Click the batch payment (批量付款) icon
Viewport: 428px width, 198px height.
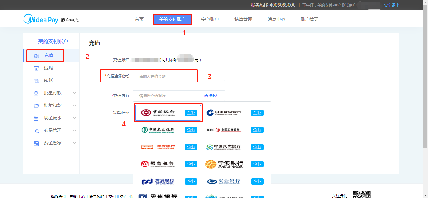36,93
